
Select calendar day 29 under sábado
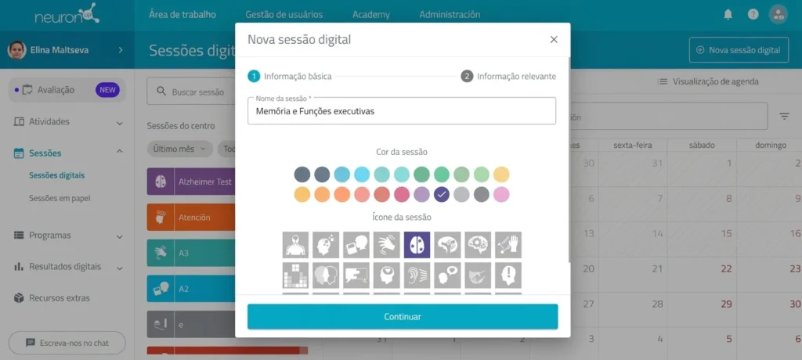pyautogui.click(x=726, y=304)
